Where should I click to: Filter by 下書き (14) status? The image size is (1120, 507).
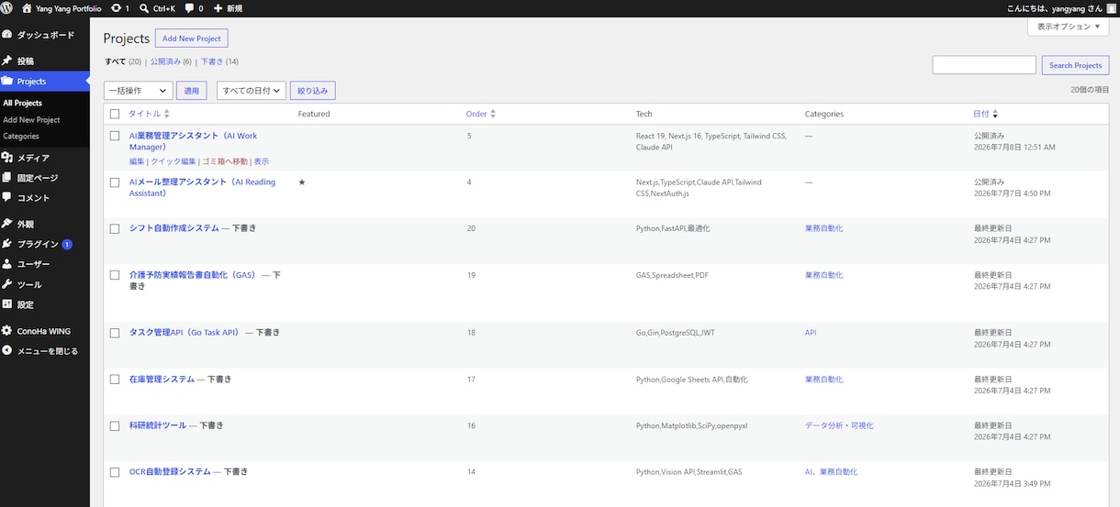(x=219, y=62)
